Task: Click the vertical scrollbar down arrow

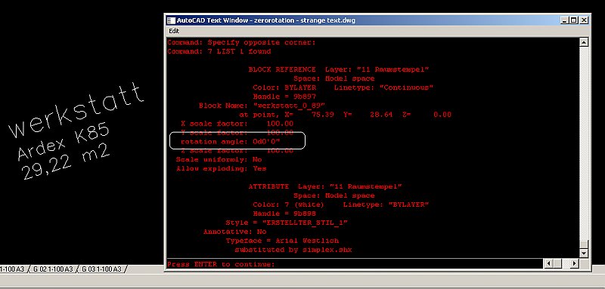Action: pos(584,254)
